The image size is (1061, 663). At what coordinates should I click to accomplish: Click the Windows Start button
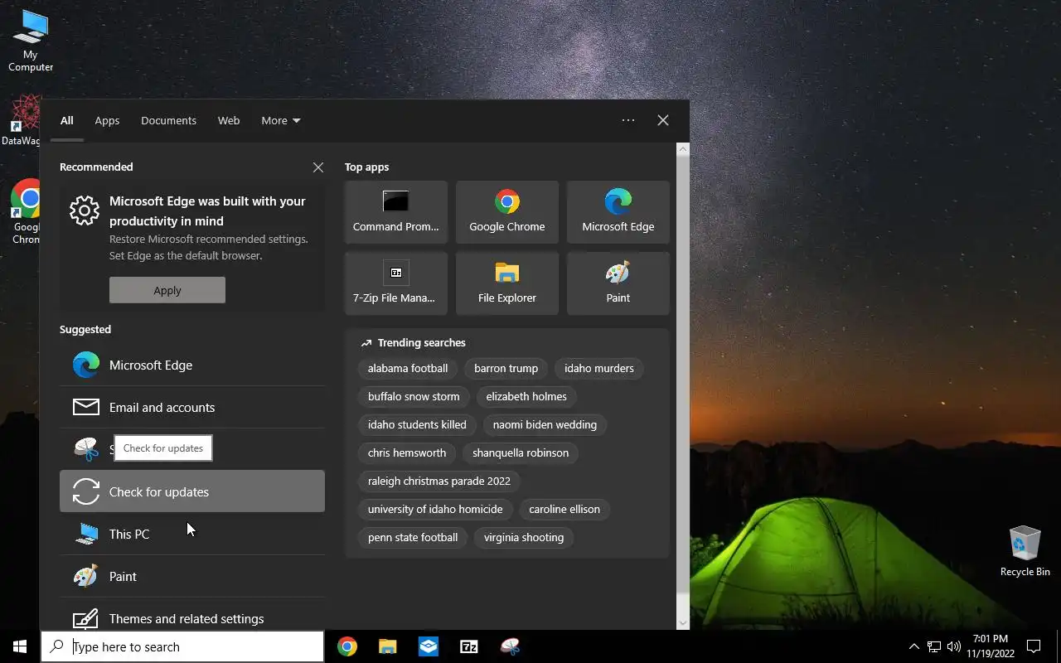pyautogui.click(x=20, y=646)
